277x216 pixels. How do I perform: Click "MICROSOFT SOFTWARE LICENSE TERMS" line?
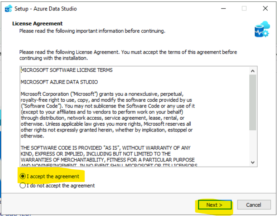[67, 70]
